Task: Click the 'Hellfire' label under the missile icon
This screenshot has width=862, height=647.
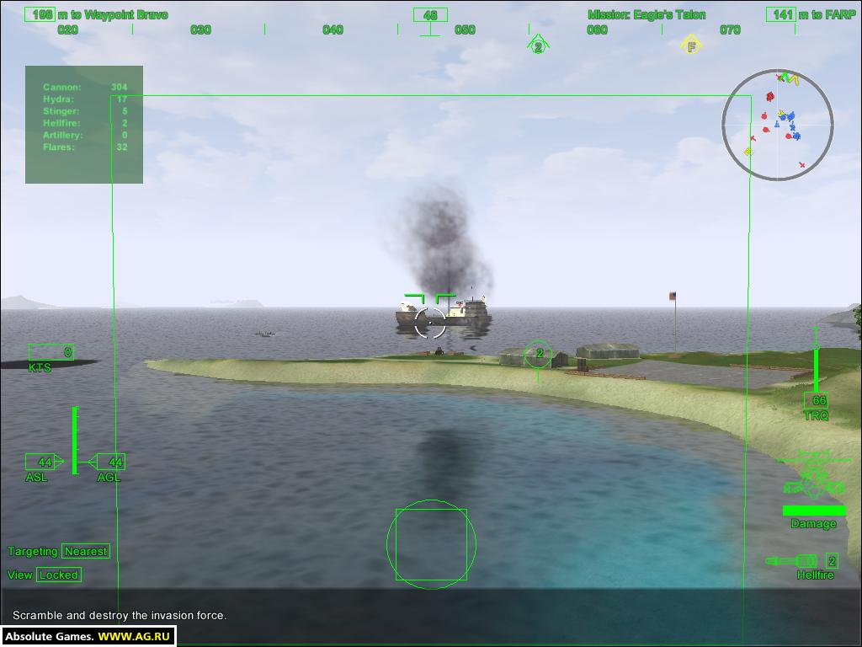Action: [x=815, y=575]
